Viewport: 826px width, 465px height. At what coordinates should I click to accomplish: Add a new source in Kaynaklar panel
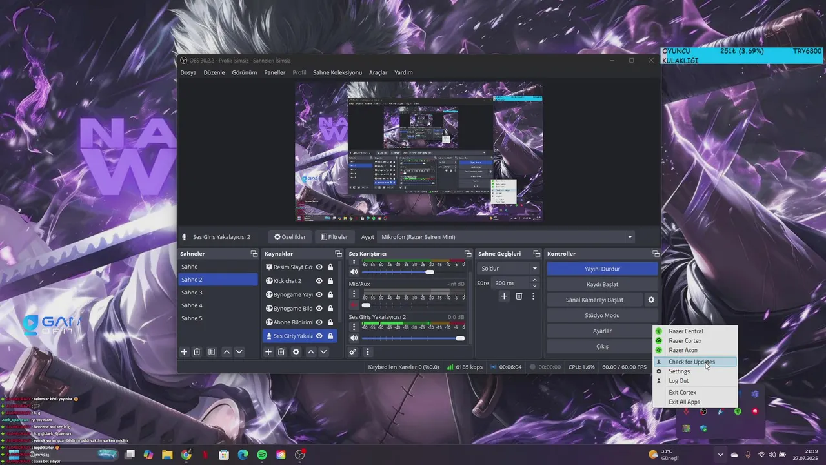pyautogui.click(x=268, y=352)
